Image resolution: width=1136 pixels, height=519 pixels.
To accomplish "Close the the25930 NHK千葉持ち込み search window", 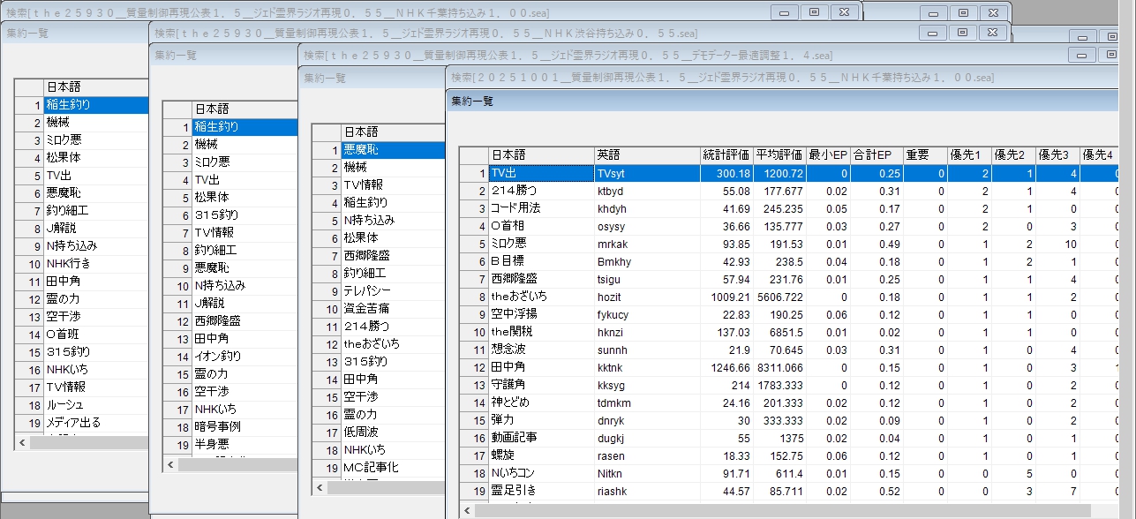I will tap(845, 11).
